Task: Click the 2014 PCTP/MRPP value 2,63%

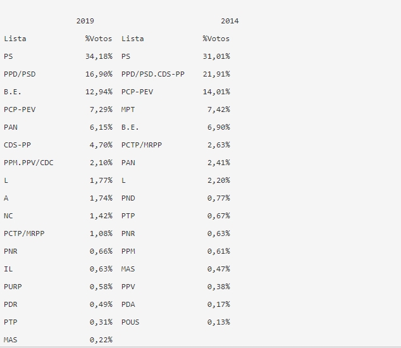Action: [219, 145]
